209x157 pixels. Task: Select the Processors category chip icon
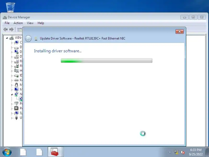[16, 108]
